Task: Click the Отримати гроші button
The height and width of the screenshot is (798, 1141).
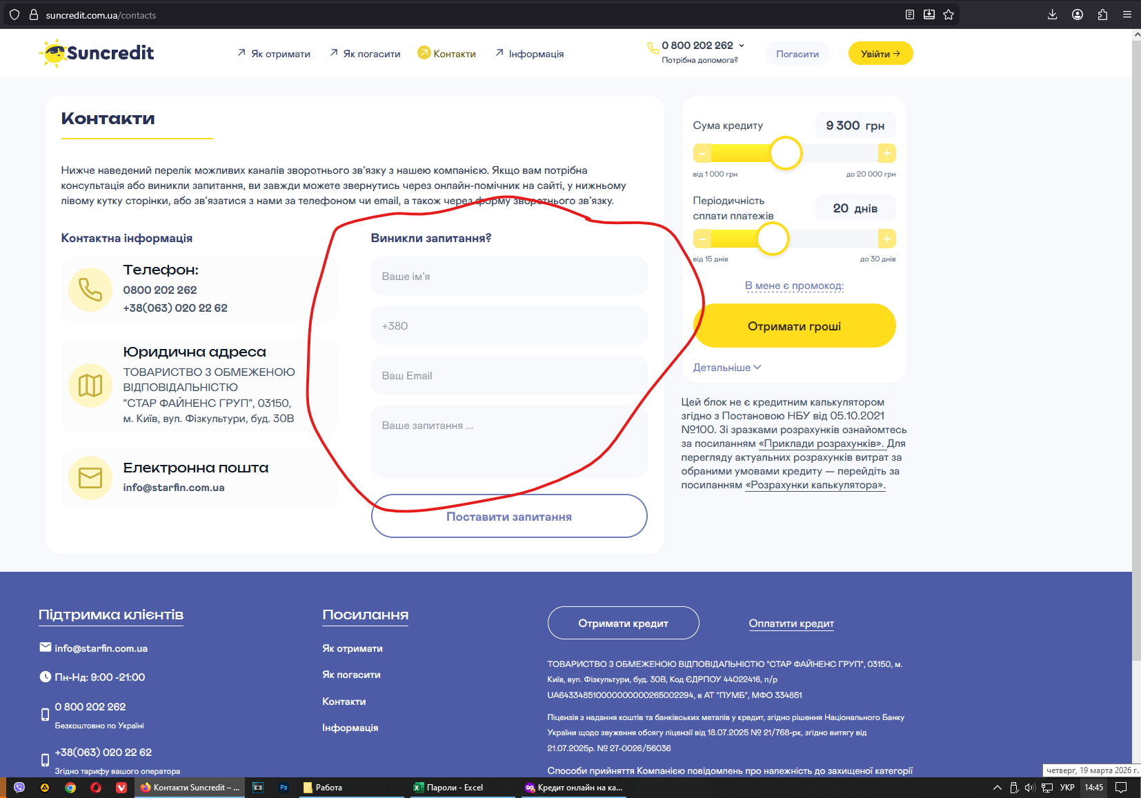Action: click(x=795, y=326)
